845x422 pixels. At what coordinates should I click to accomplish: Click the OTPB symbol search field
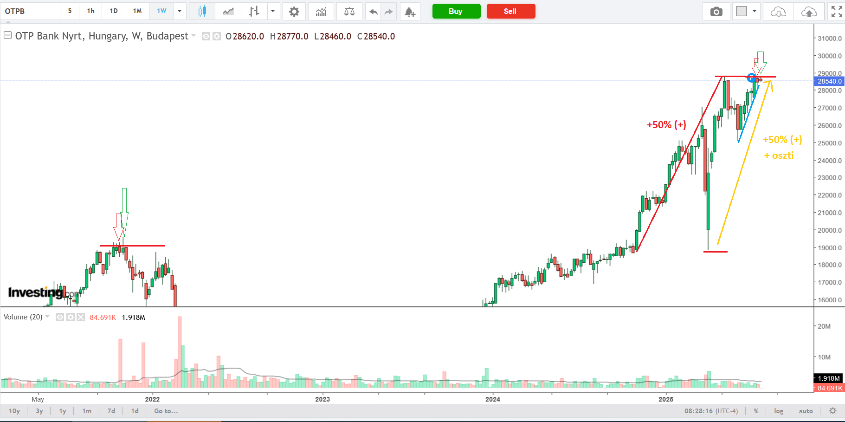point(30,11)
